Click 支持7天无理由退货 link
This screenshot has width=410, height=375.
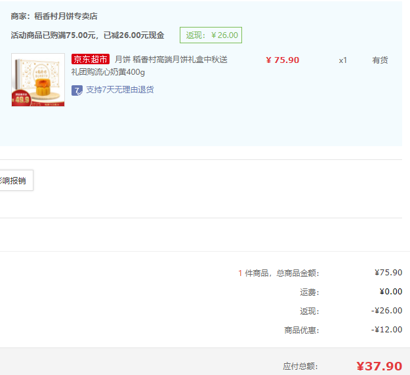pos(120,90)
